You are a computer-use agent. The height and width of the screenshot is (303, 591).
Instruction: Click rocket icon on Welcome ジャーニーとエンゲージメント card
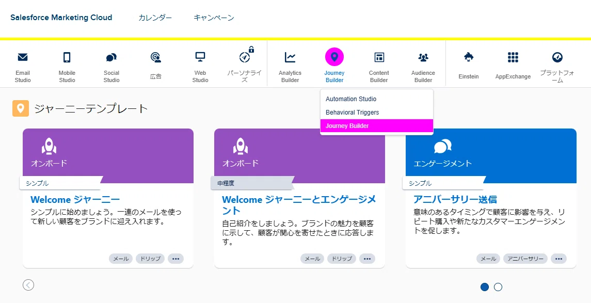pos(241,146)
